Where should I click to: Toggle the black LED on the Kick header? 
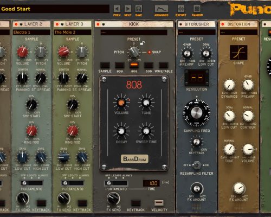[104, 24]
